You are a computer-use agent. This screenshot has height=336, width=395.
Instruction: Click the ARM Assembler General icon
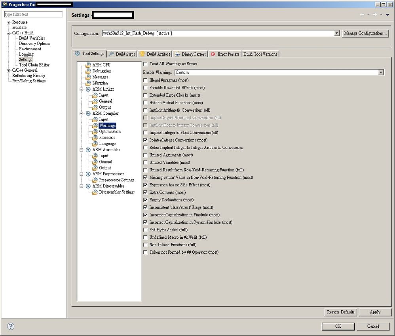click(95, 162)
